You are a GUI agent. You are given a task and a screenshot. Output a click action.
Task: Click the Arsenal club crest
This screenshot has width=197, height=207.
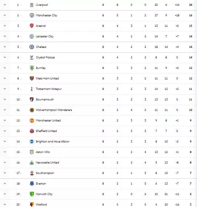(x=32, y=26)
